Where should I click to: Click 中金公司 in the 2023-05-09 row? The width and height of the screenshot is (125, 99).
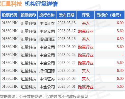pyautogui.click(x=47, y=47)
